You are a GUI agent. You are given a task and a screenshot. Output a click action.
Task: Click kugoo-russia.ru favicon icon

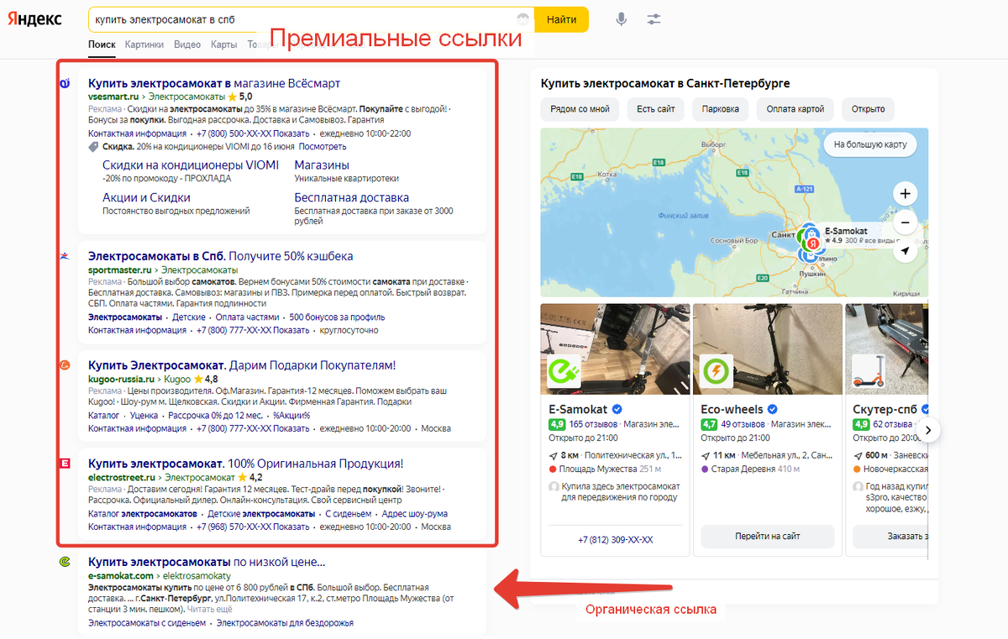[x=65, y=365]
